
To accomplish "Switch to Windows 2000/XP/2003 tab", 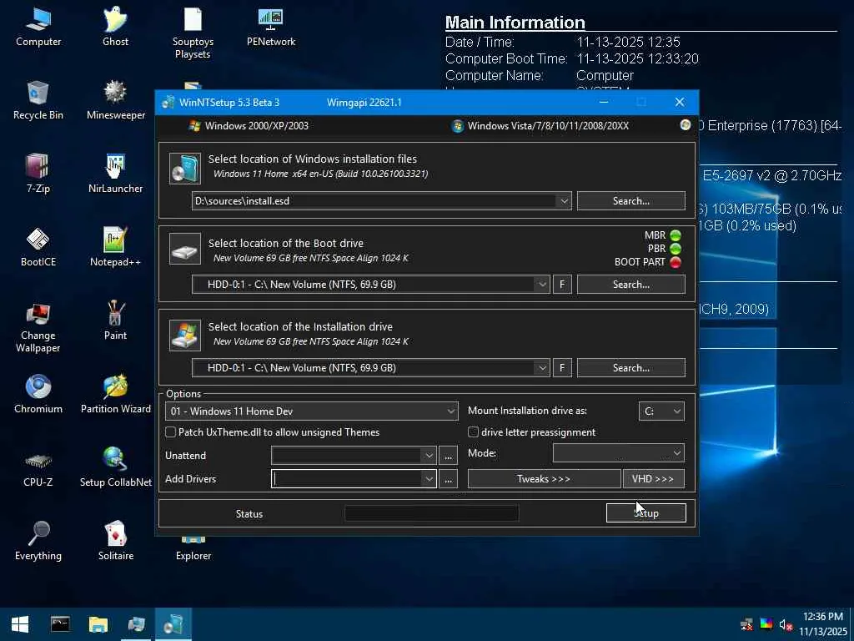I will click(x=249, y=126).
